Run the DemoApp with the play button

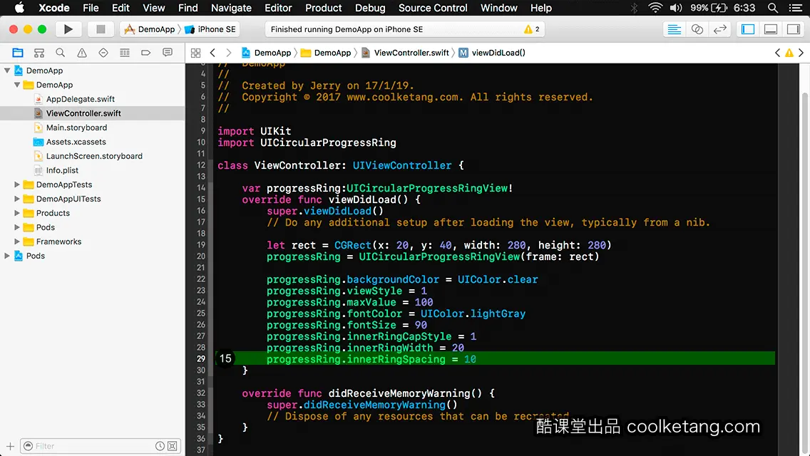click(68, 29)
